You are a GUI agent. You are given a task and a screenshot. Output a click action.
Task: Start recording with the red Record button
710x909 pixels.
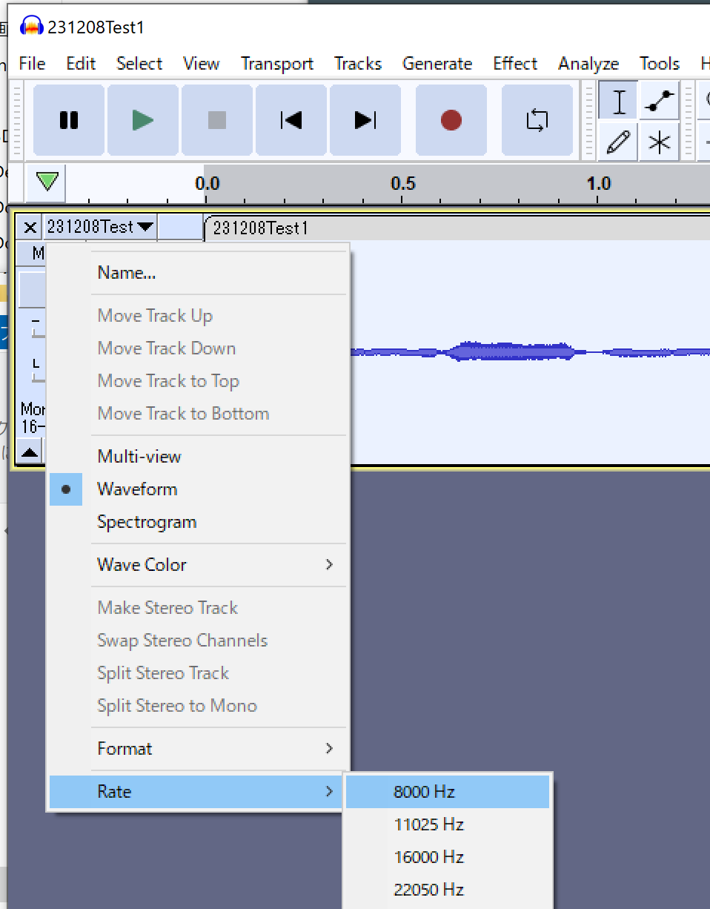point(451,120)
